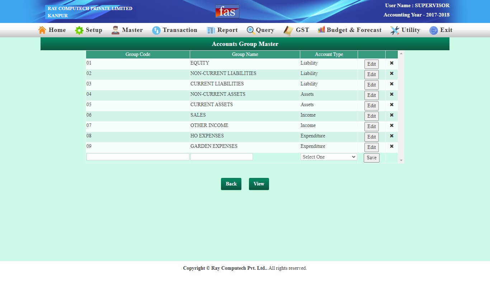Click the Group Name column header
This screenshot has width=490, height=287.
pos(245,55)
